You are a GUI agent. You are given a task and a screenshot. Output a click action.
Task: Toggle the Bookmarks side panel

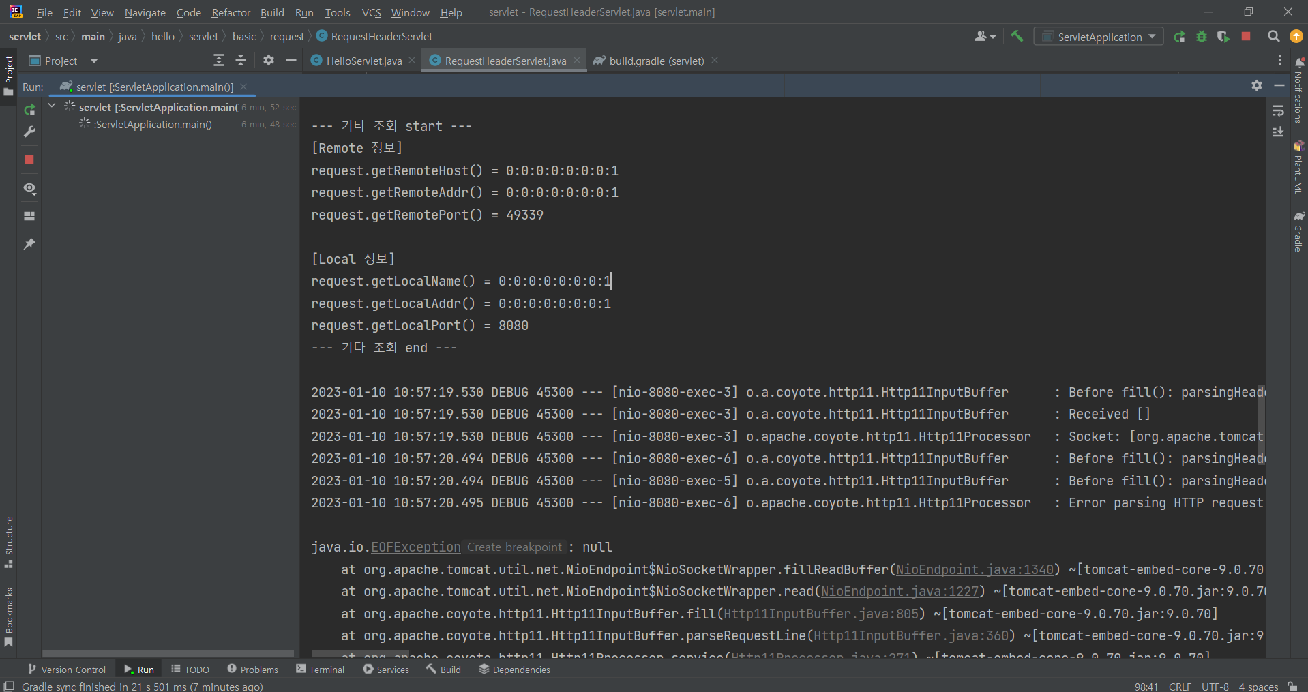click(x=9, y=617)
